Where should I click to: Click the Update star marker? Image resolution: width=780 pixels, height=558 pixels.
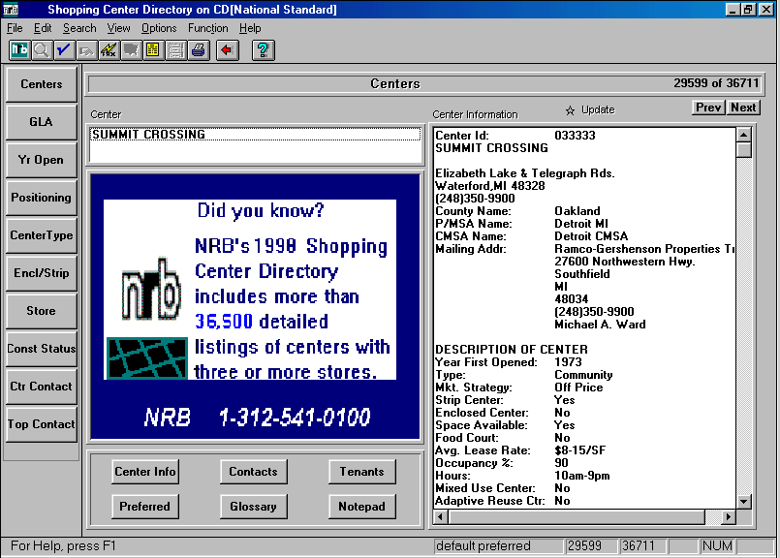pyautogui.click(x=570, y=110)
